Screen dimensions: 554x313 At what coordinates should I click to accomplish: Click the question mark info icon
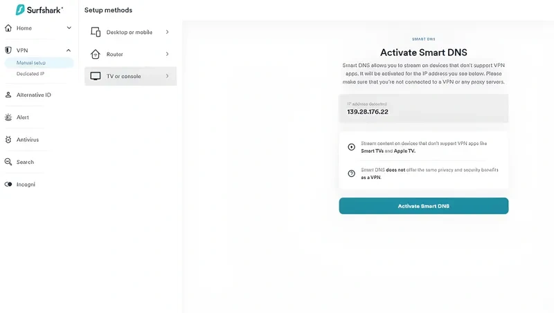pyautogui.click(x=352, y=173)
